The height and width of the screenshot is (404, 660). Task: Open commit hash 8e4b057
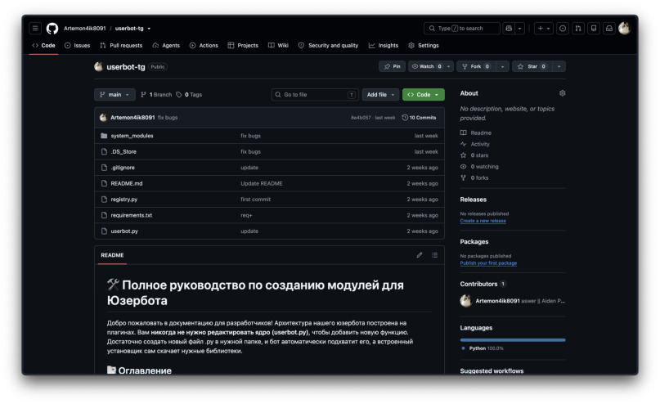pyautogui.click(x=361, y=118)
